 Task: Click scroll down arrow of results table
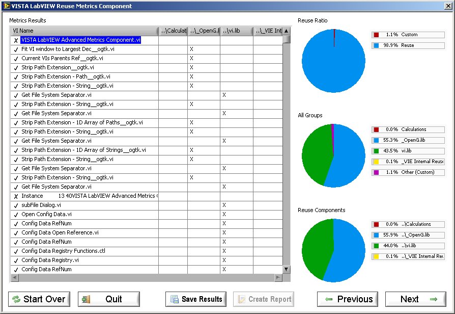point(287,269)
